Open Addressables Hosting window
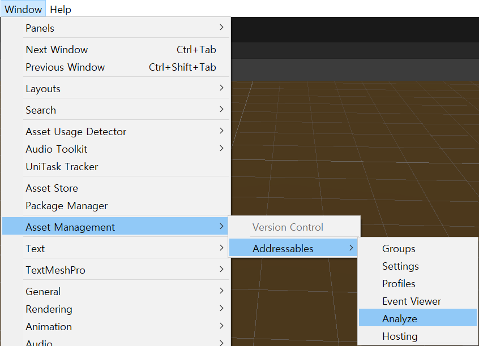The height and width of the screenshot is (346, 479). pyautogui.click(x=418, y=336)
